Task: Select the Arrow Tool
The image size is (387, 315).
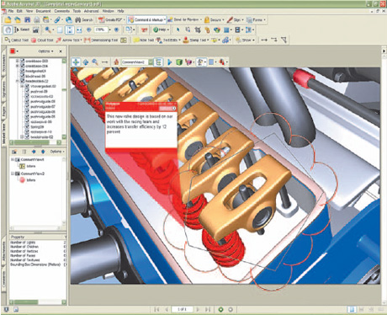Action: [69, 40]
